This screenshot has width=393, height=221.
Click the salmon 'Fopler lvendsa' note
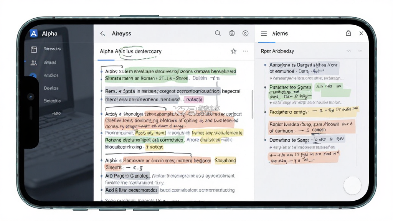click(312, 127)
